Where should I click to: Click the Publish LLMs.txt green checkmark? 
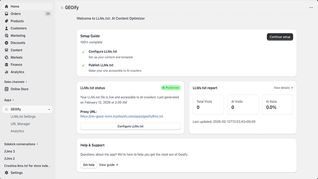[x=83, y=66]
